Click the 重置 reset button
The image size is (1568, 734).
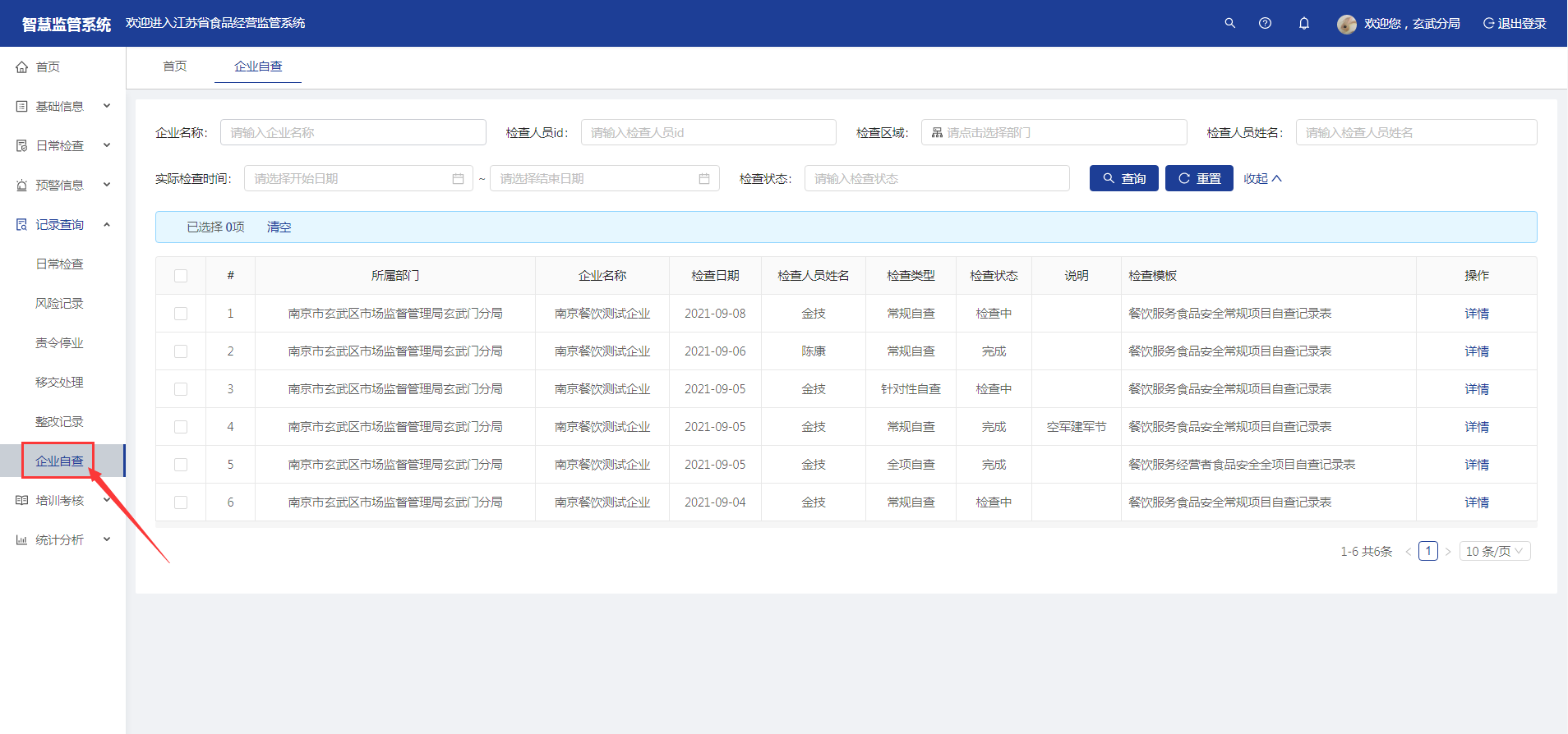pos(1198,178)
